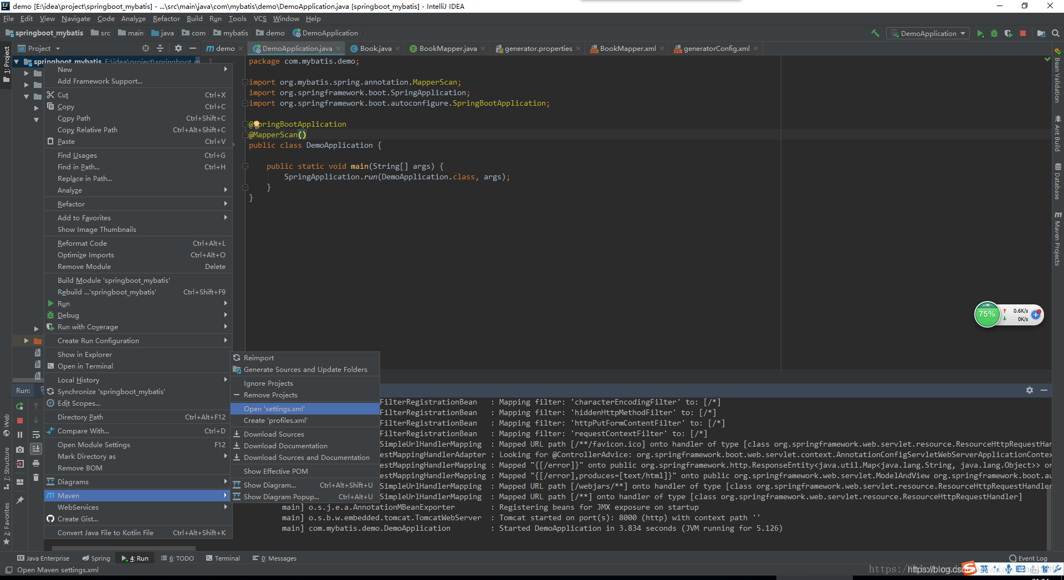Start debugging with the green bug icon

[x=994, y=34]
